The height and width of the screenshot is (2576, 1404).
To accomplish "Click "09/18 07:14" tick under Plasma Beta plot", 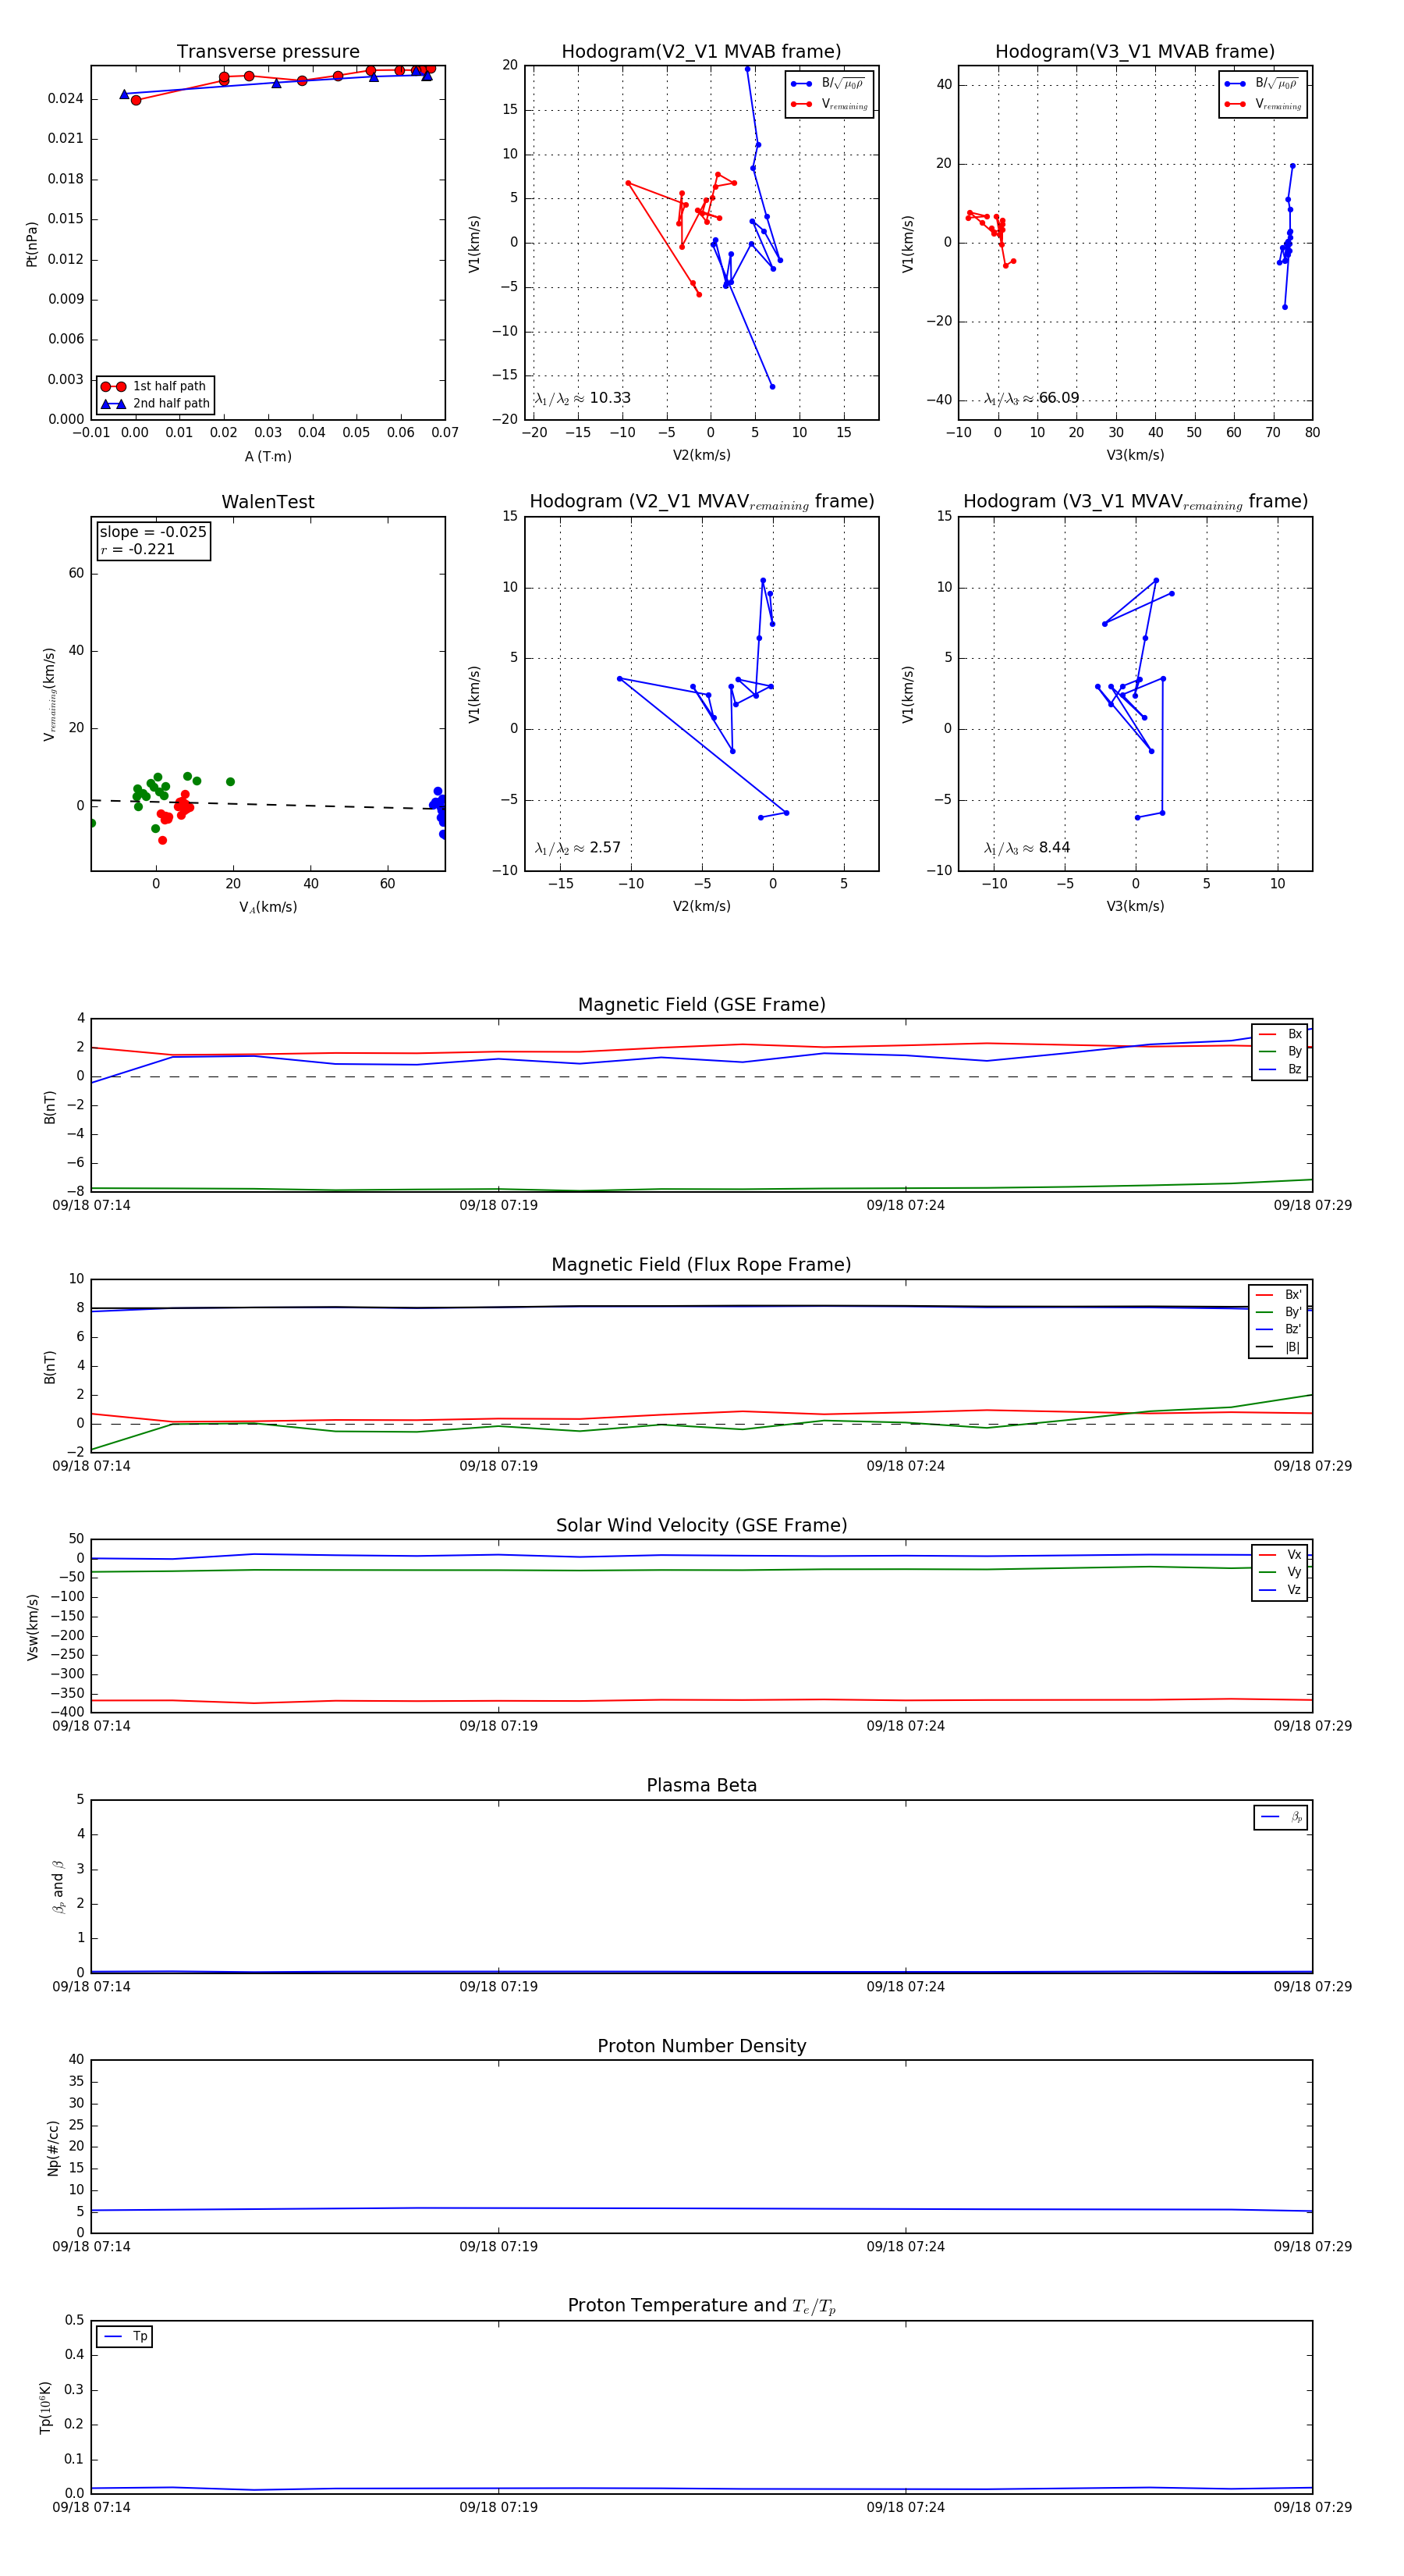I will coord(92,1987).
